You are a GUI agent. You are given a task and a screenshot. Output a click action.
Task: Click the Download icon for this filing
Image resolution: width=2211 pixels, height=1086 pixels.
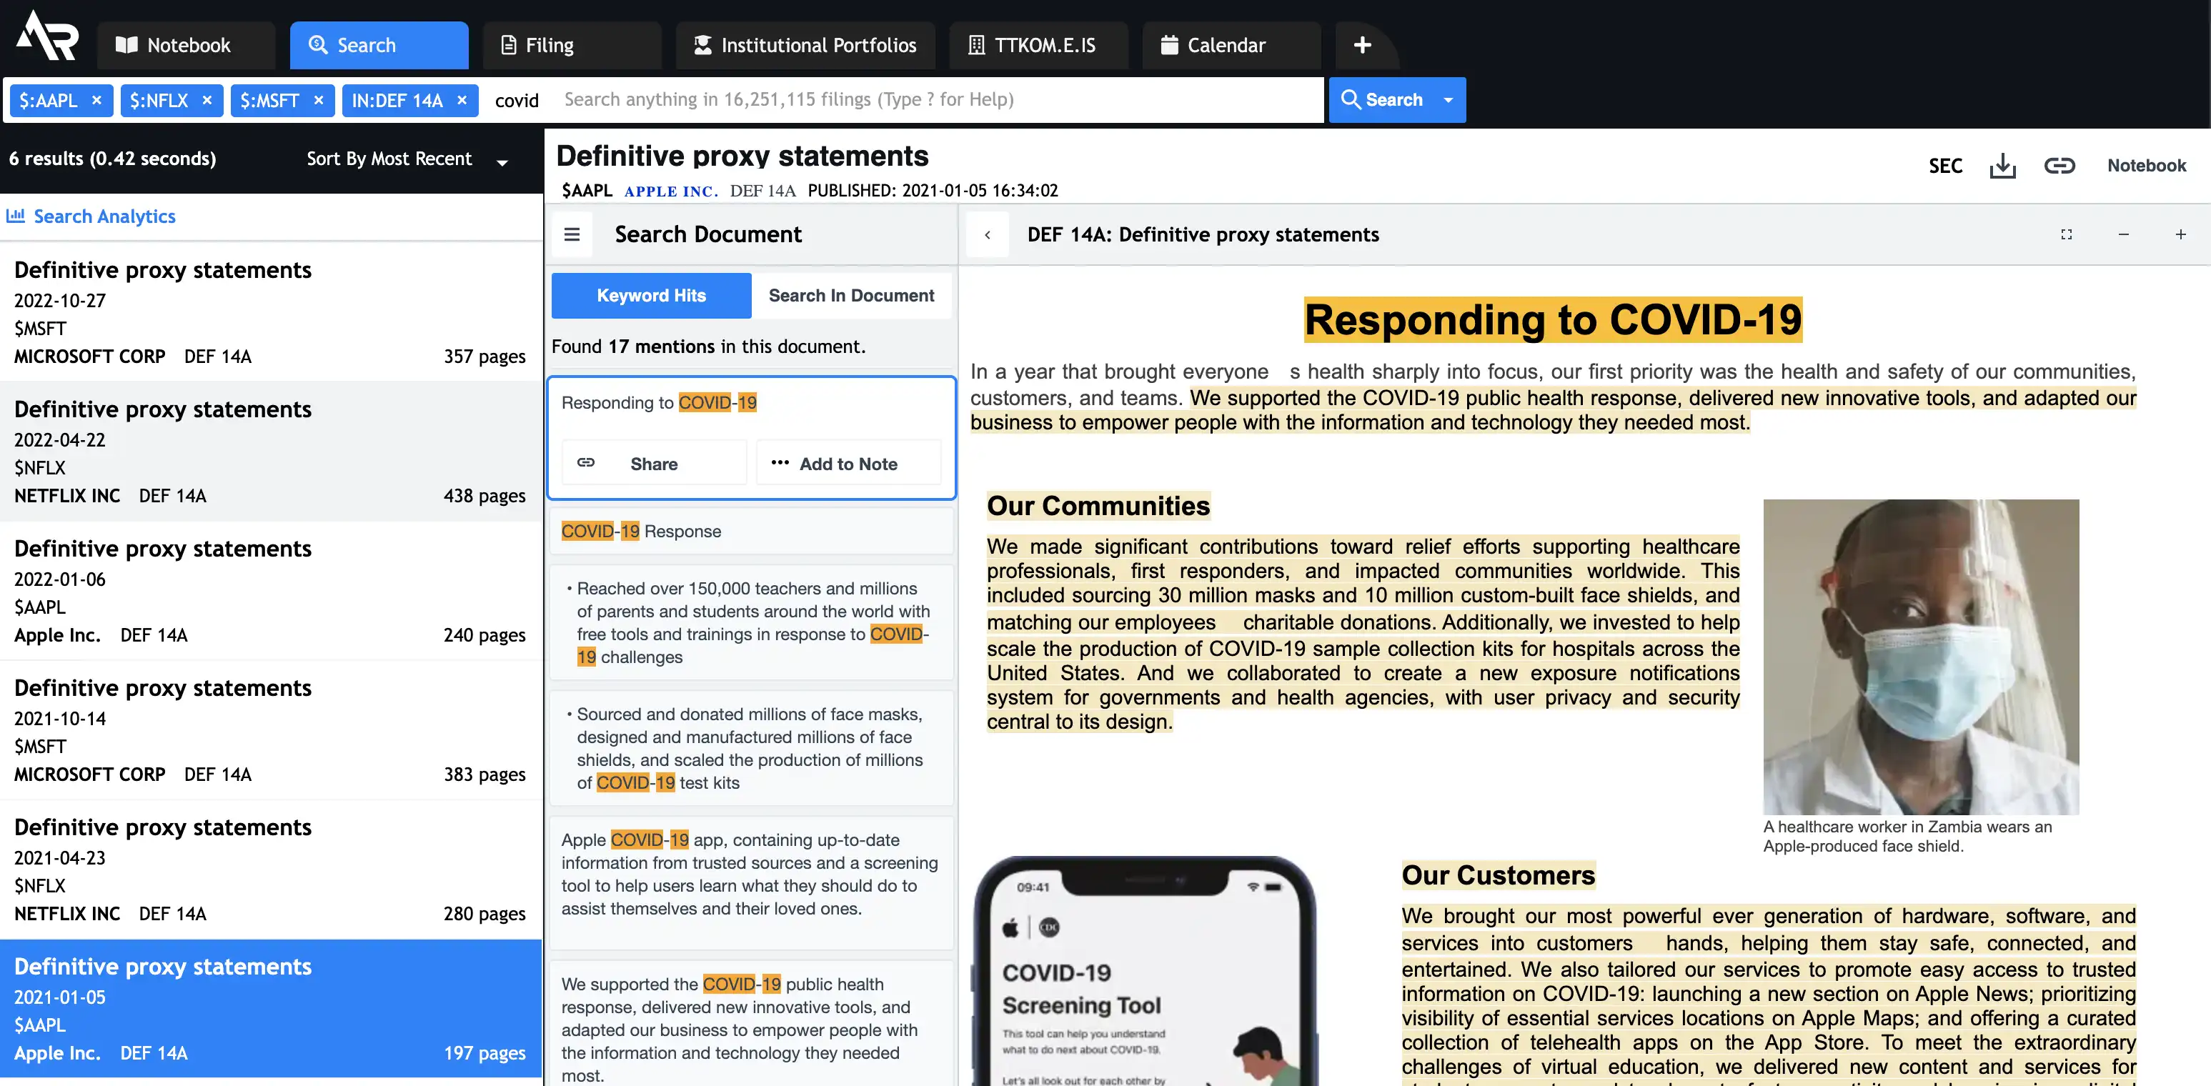(x=2005, y=166)
